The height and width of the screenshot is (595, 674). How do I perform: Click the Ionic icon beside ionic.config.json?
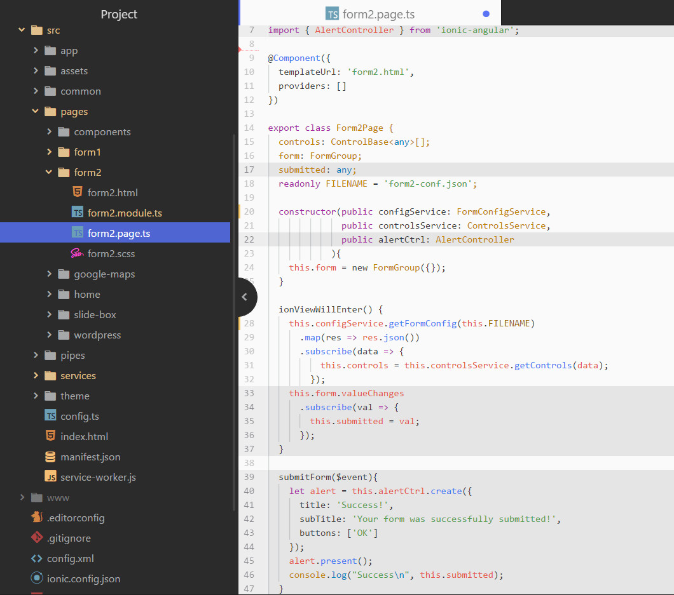(37, 578)
